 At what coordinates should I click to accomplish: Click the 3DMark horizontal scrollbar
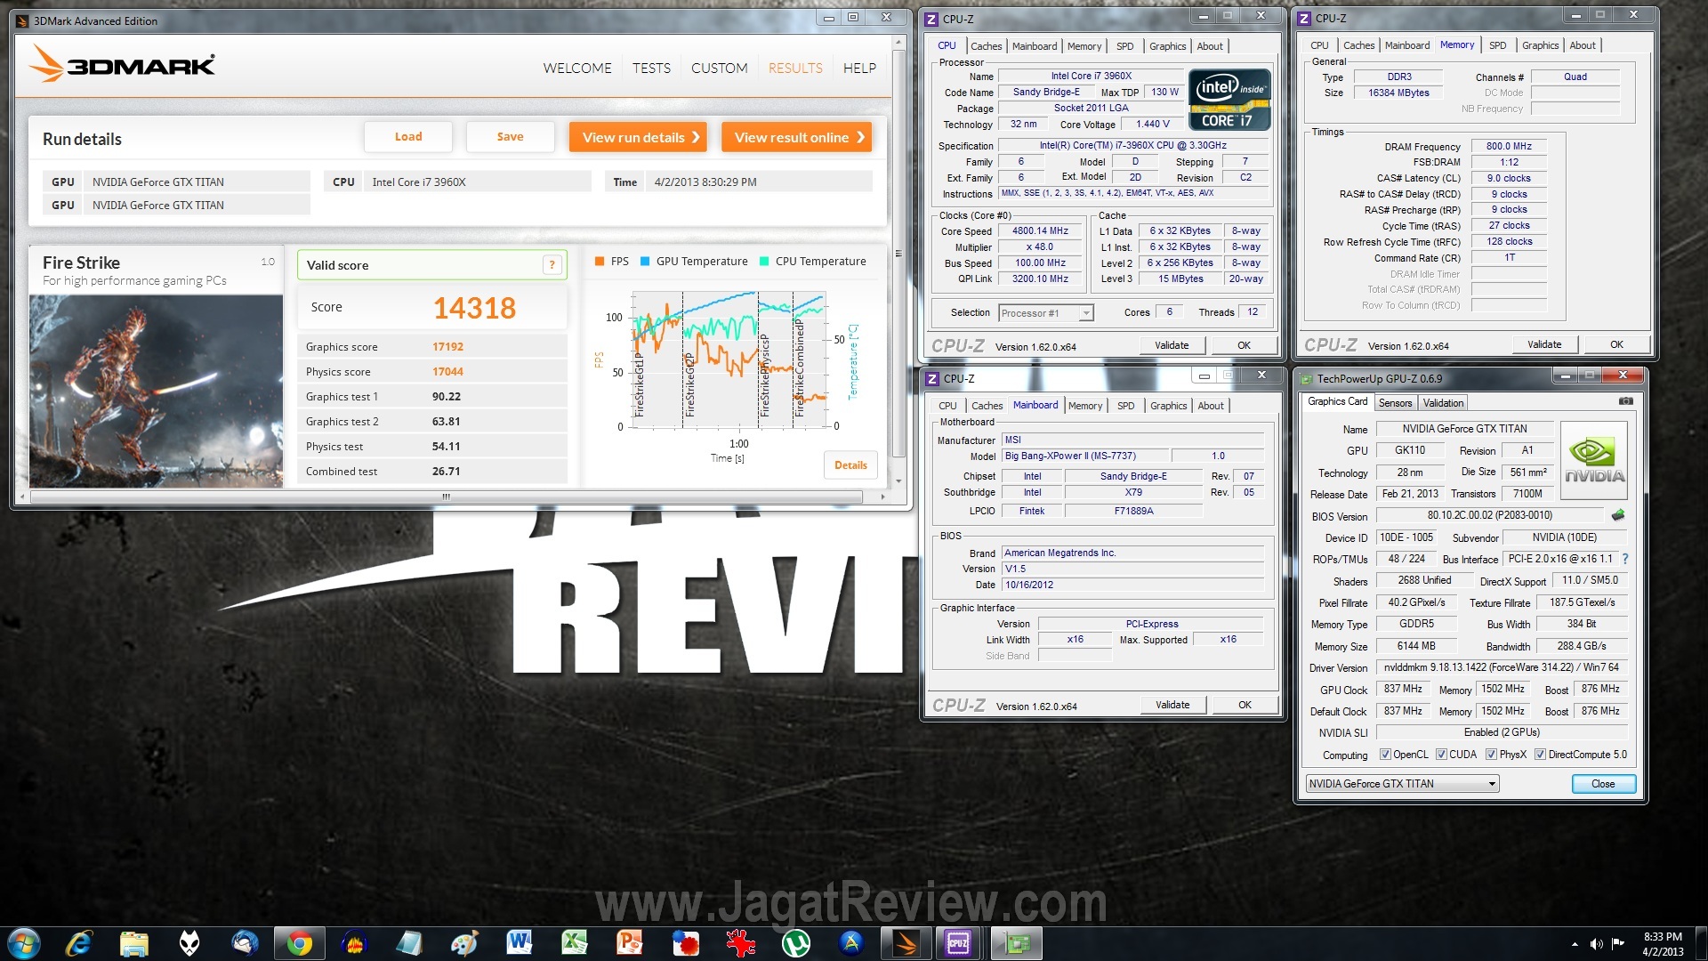point(447,497)
